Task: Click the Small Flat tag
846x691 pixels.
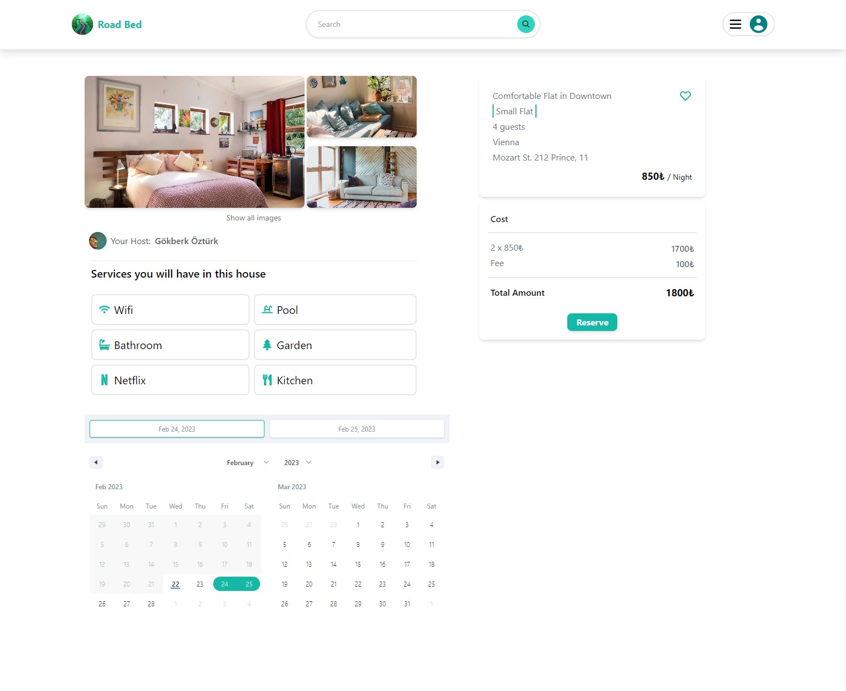Action: click(515, 111)
